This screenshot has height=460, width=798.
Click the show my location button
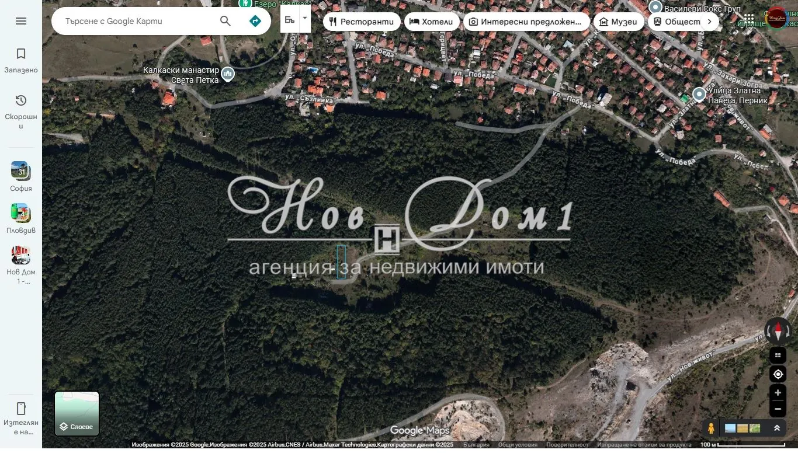[778, 374]
